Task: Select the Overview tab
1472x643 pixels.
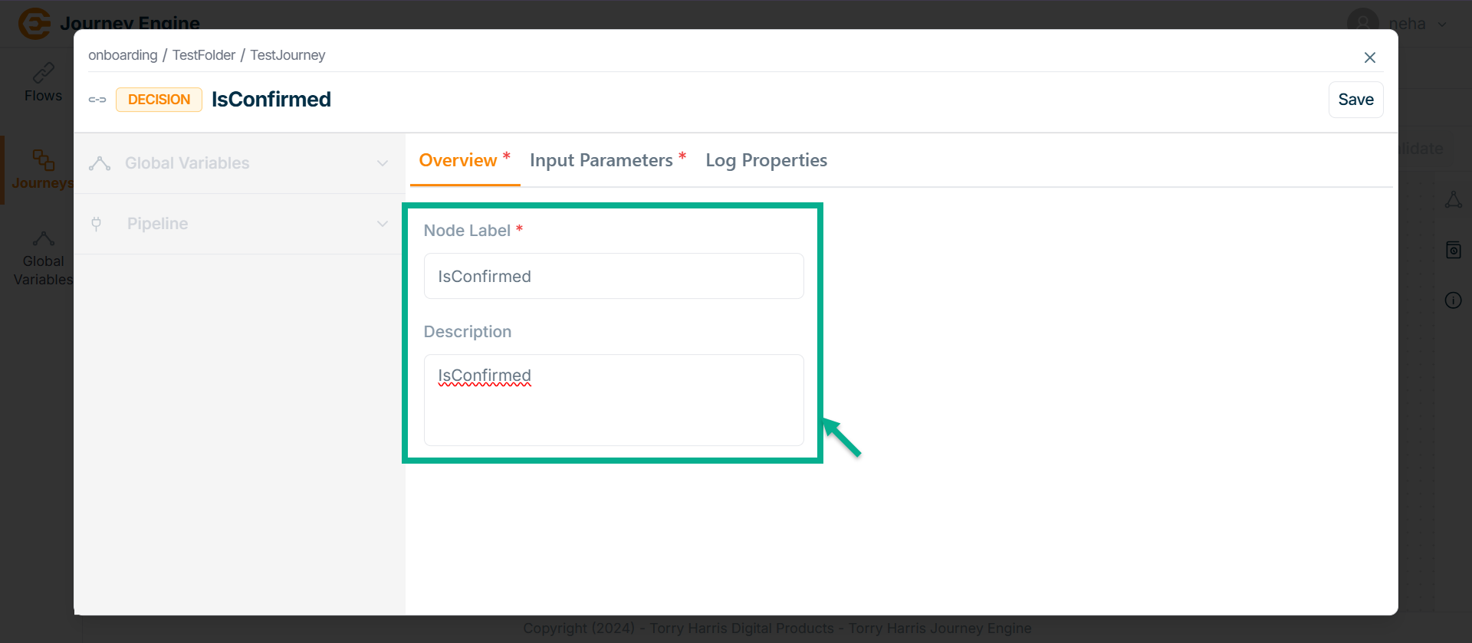Action: coord(458,160)
